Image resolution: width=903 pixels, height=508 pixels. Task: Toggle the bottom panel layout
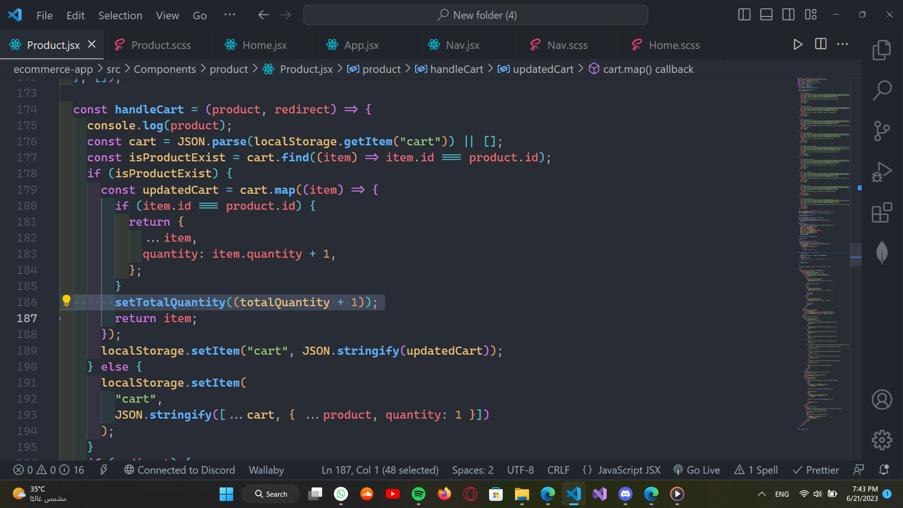coord(766,15)
